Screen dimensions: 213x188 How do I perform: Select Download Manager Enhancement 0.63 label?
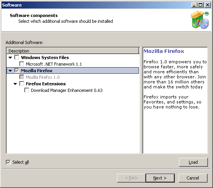pyautogui.click(x=66, y=90)
